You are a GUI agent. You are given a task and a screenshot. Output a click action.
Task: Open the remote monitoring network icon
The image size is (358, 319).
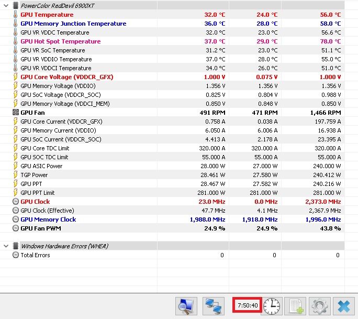point(214,306)
